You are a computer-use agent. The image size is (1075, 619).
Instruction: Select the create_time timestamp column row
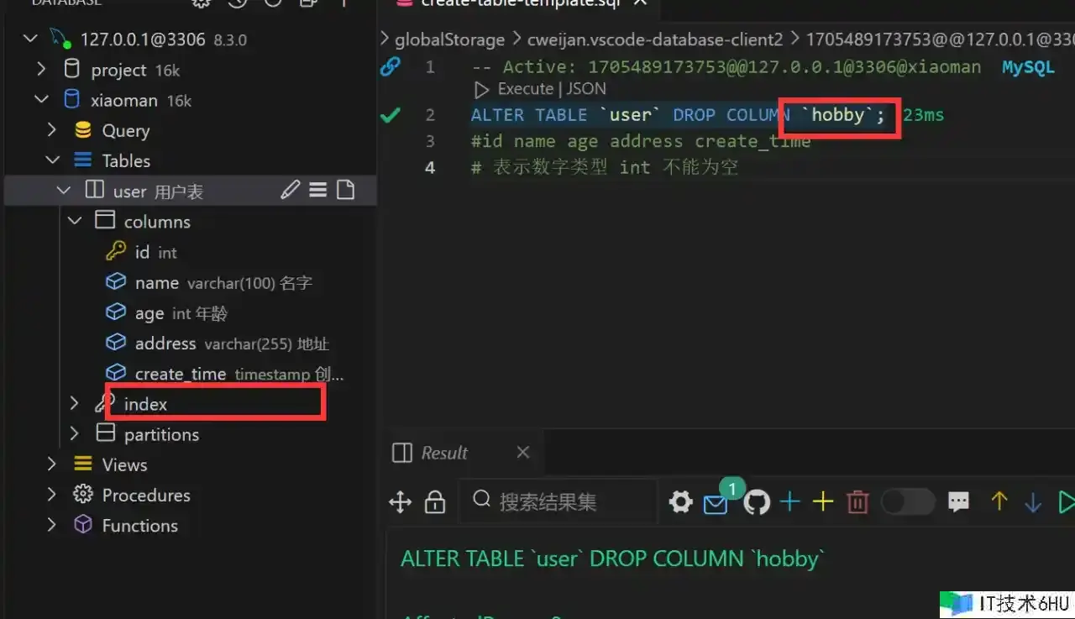[x=190, y=374]
